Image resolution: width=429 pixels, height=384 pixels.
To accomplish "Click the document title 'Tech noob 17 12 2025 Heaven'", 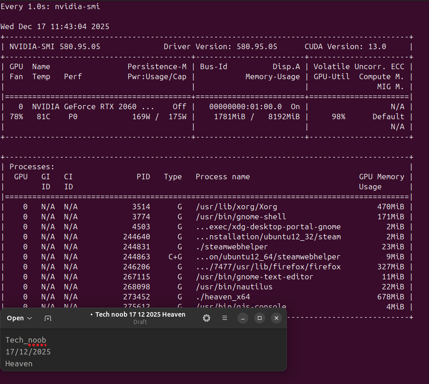I will tap(140, 314).
